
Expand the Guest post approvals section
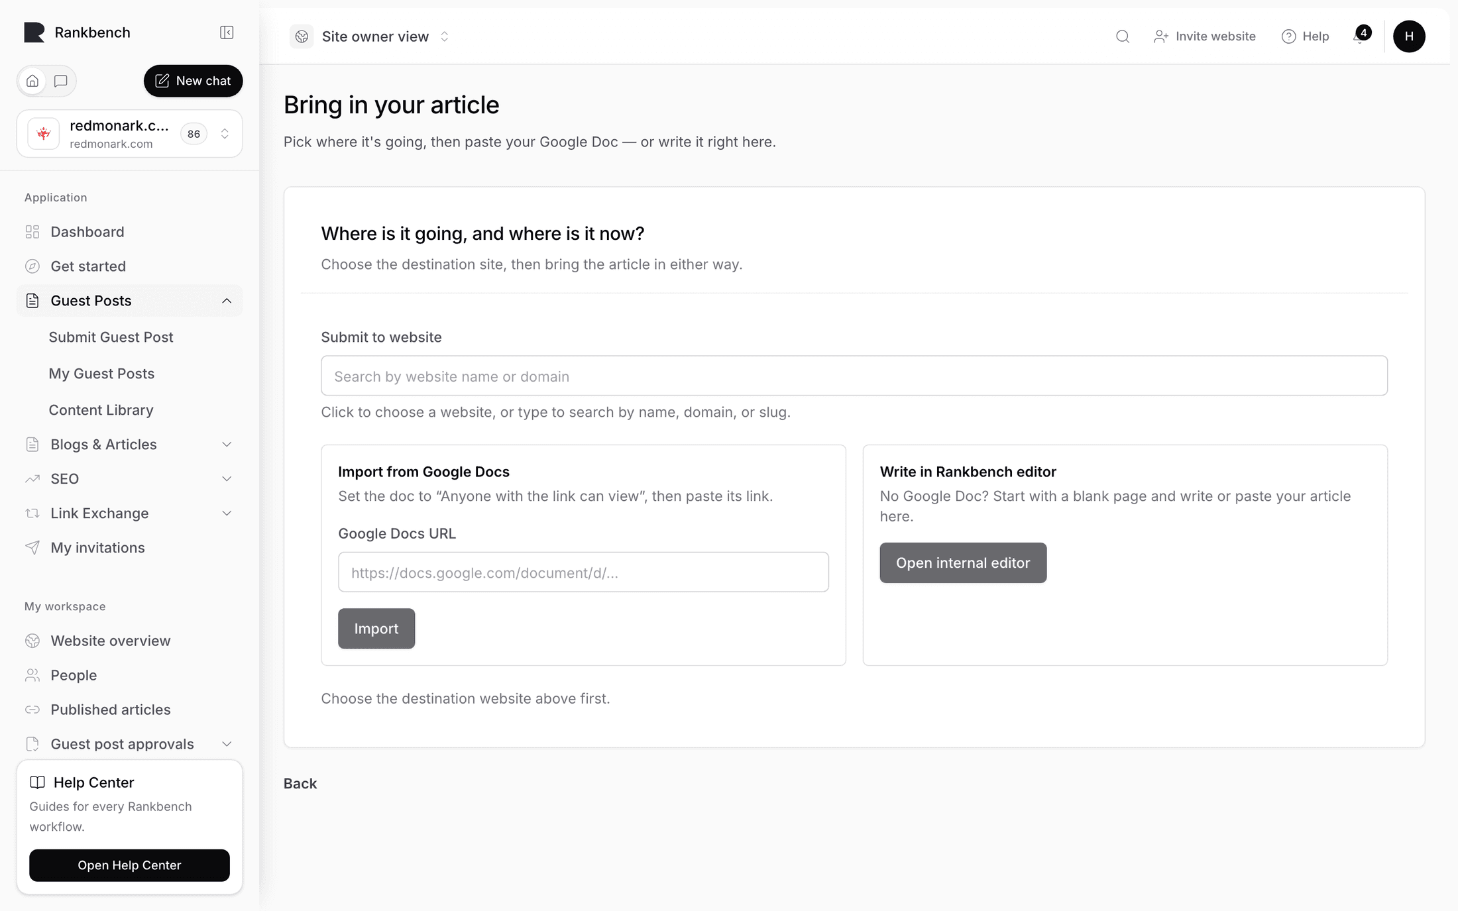pos(130,744)
